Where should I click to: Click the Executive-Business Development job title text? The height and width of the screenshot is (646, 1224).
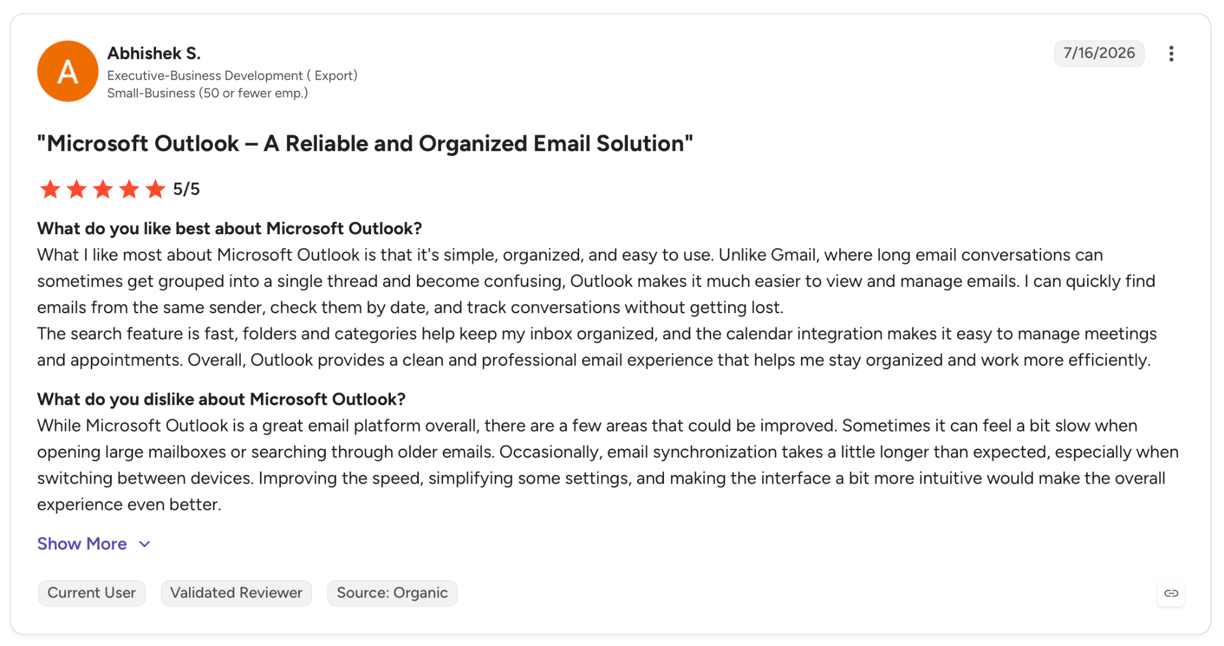pyautogui.click(x=232, y=75)
